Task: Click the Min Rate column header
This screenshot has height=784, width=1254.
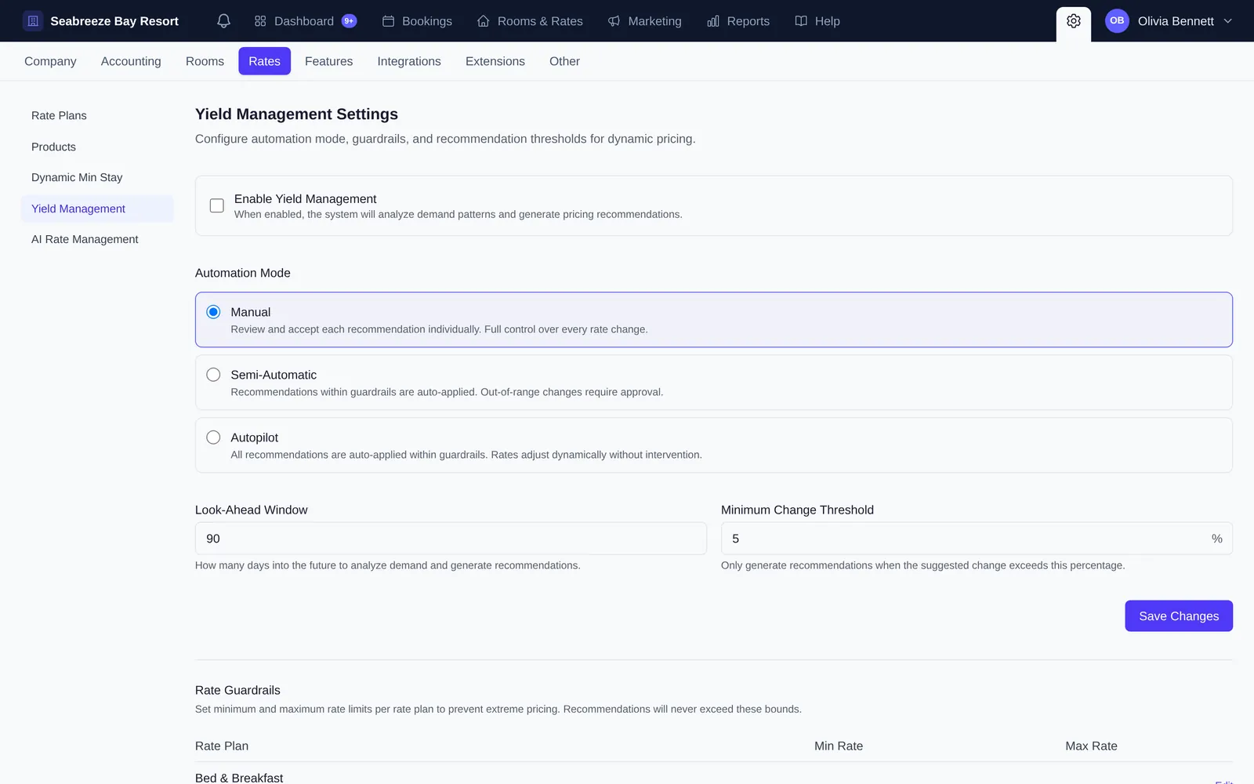Action: 839,746
